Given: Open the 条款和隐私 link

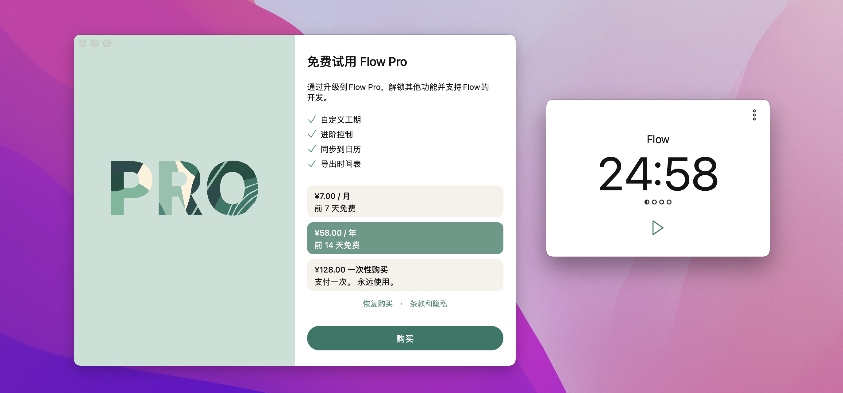Looking at the screenshot, I should (x=428, y=304).
